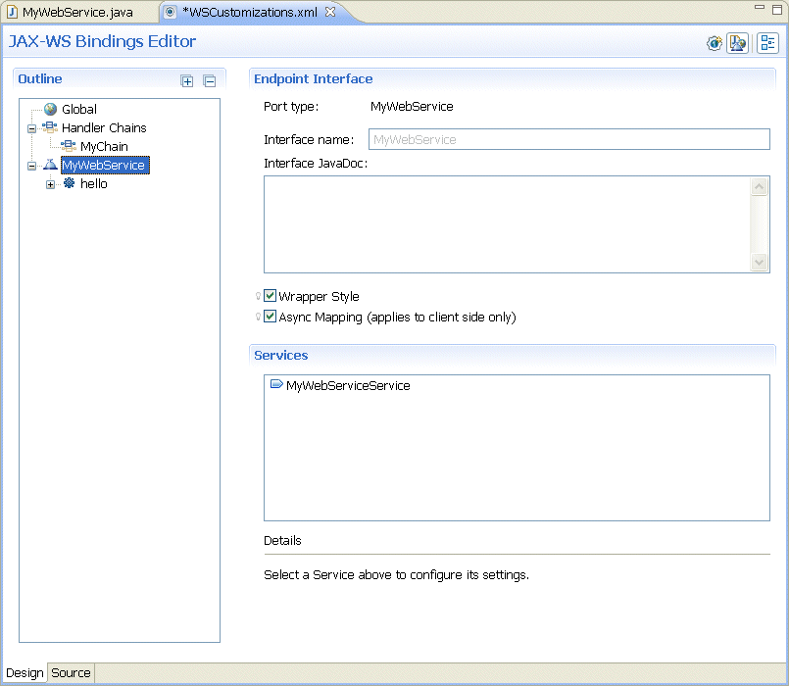Toggle the Async Mapping checkbox
Screen dimensions: 789x686
tap(271, 317)
